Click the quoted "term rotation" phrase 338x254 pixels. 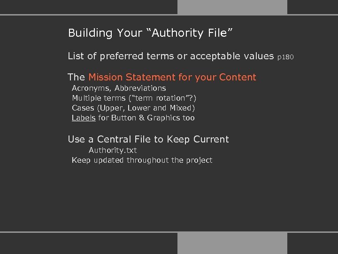(x=161, y=98)
